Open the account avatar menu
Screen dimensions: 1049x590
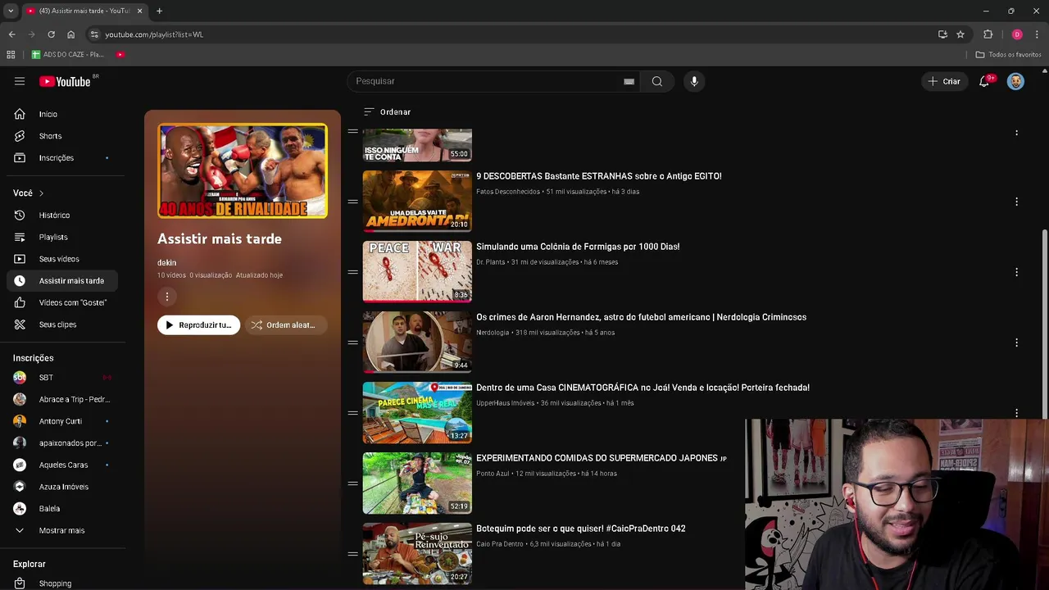[1015, 81]
